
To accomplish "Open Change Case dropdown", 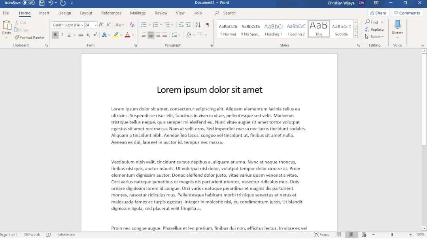I will (x=119, y=25).
